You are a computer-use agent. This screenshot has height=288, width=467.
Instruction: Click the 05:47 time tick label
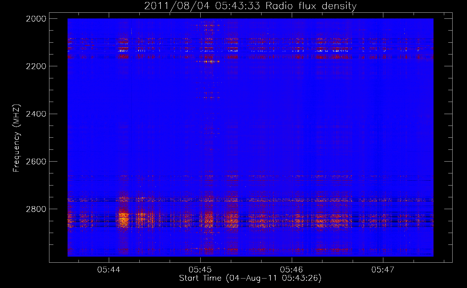click(x=383, y=270)
